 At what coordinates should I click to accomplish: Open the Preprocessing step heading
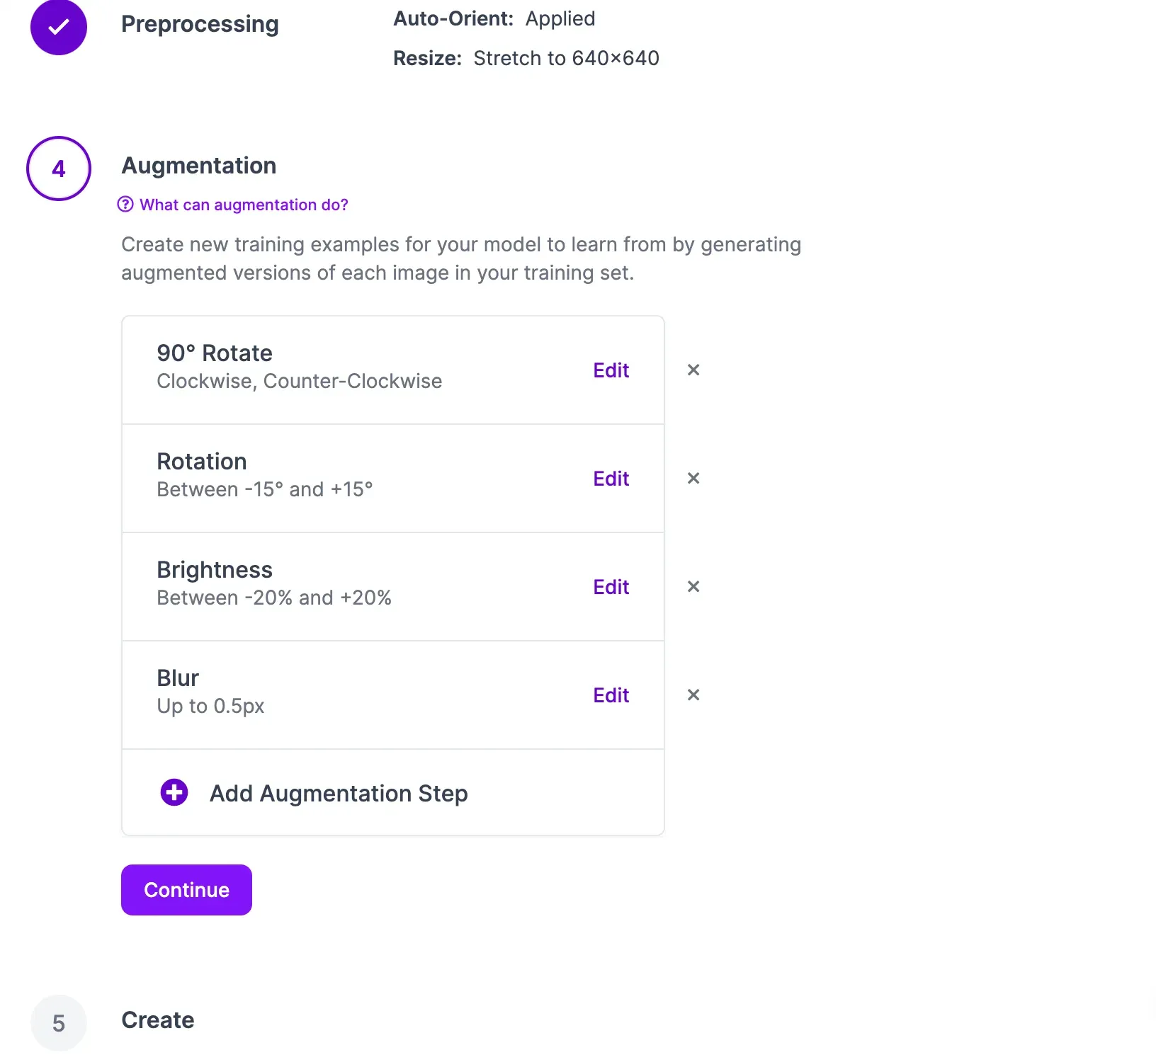(x=200, y=24)
